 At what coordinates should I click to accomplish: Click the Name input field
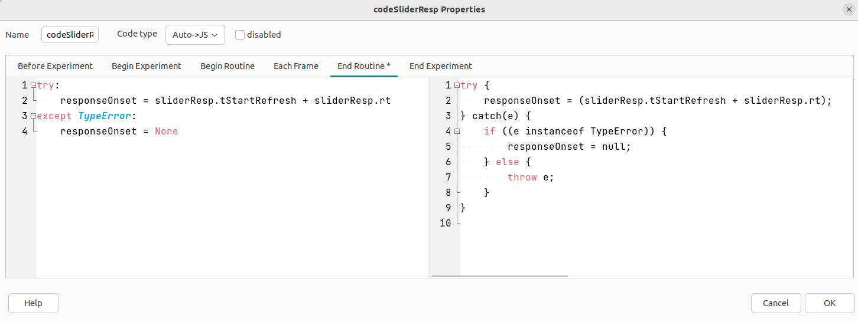70,35
